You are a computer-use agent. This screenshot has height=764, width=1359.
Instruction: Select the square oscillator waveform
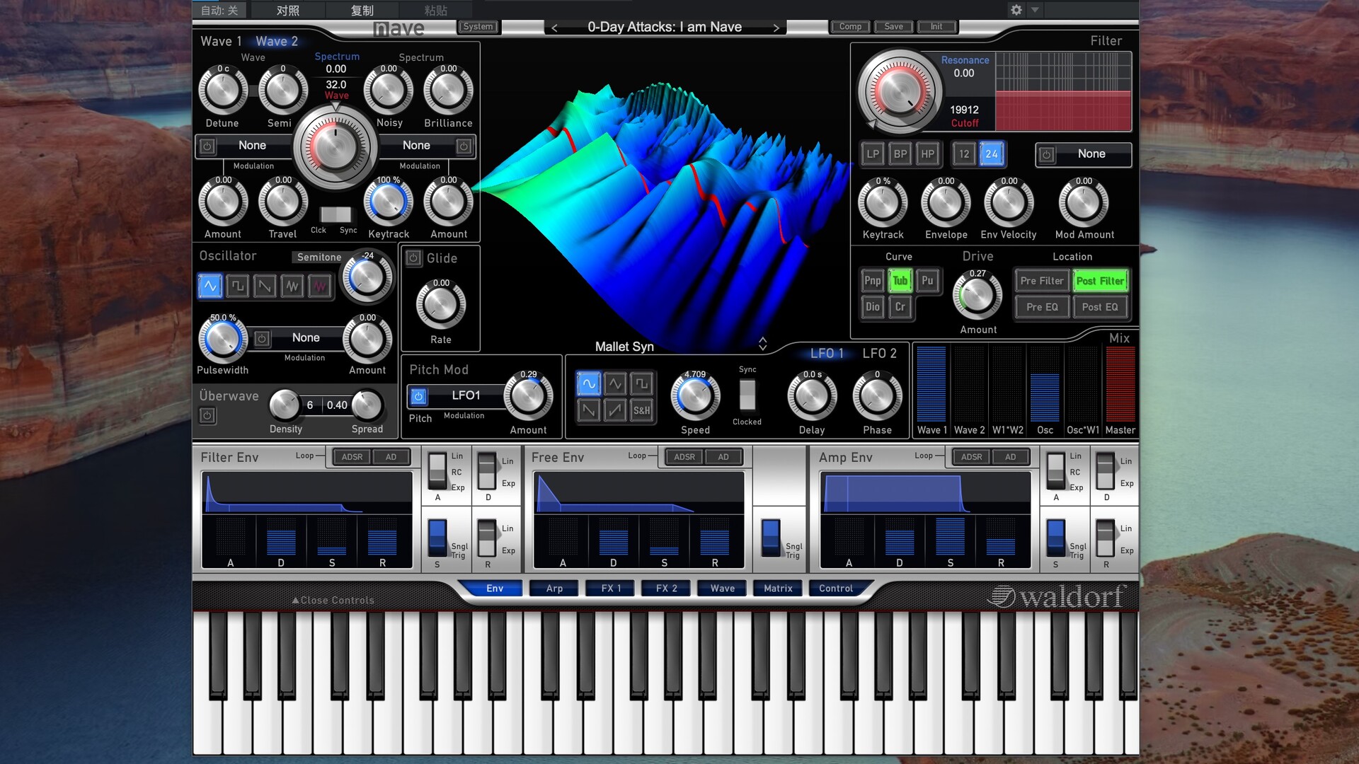[238, 286]
